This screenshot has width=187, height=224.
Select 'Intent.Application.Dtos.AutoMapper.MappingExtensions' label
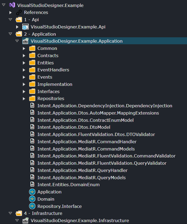(98, 113)
